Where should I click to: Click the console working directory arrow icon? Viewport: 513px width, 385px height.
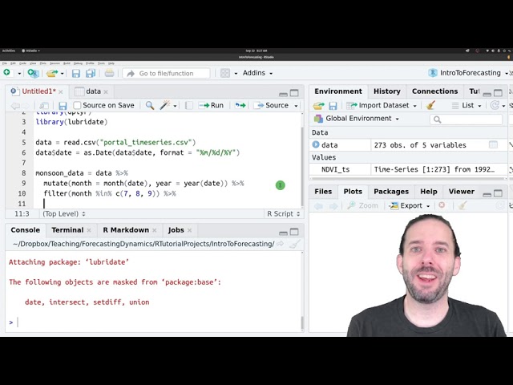click(281, 244)
